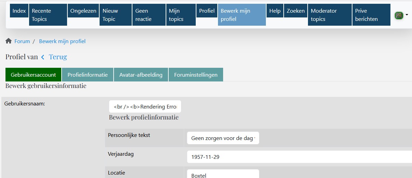Image resolution: width=412 pixels, height=178 pixels.
Task: Expand the dropdown arrow beside avatar
Action: pyautogui.click(x=407, y=15)
